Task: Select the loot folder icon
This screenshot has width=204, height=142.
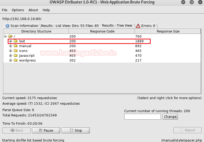Action: tap(16, 41)
